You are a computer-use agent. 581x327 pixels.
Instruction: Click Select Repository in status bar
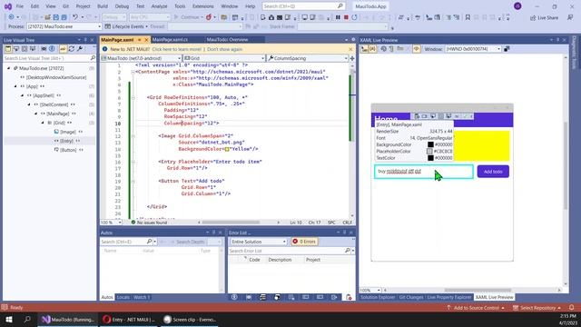pyautogui.click(x=537, y=308)
